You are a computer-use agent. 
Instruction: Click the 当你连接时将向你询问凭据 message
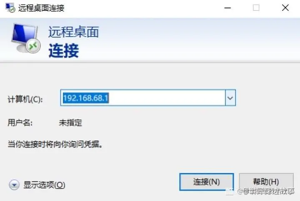(x=55, y=144)
